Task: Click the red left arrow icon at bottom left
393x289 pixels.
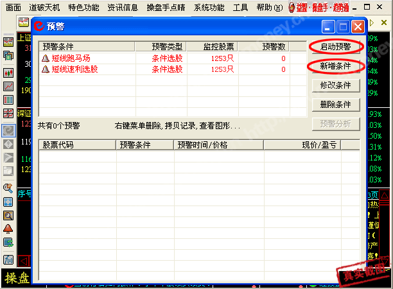Action: [23, 261]
